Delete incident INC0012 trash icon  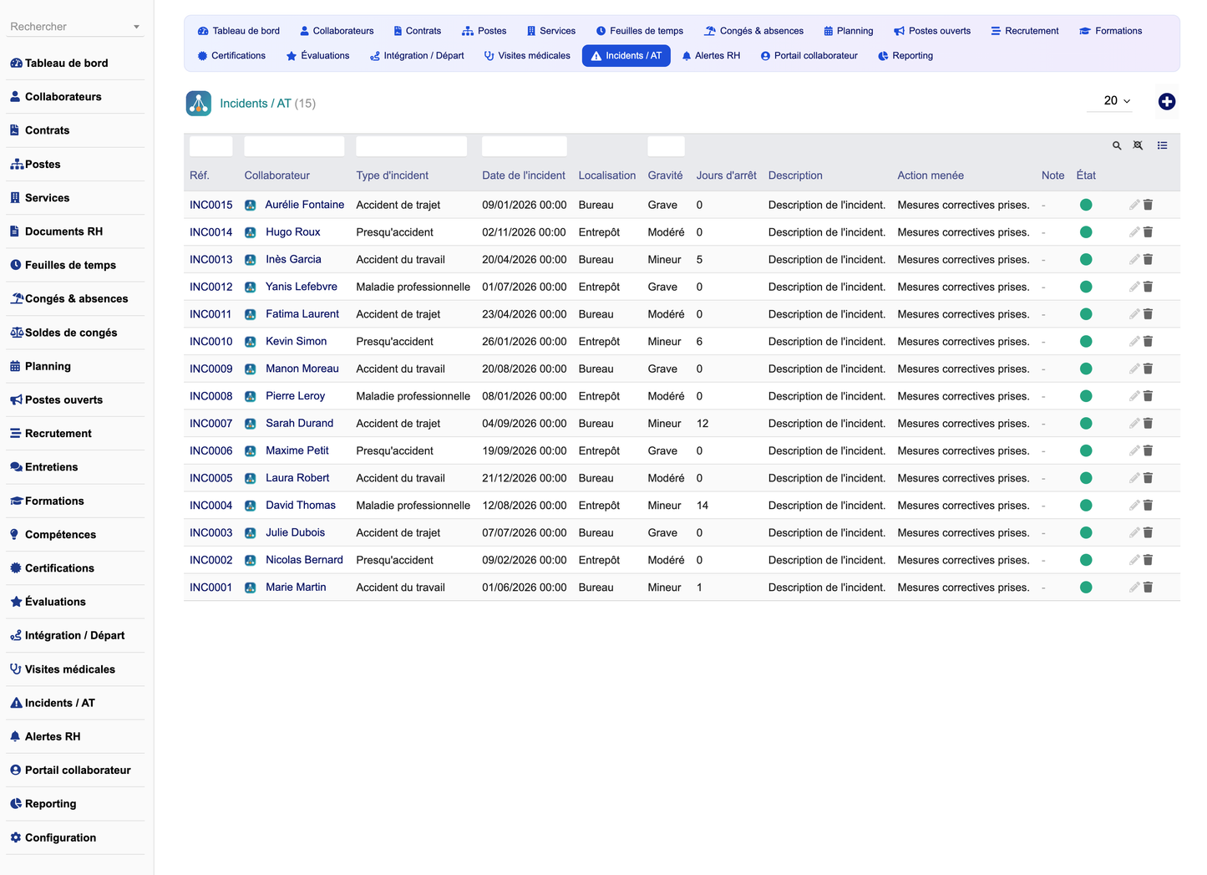[1148, 287]
